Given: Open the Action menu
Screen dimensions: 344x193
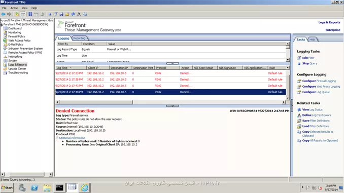Looking at the screenshot, I should tap(14, 8).
